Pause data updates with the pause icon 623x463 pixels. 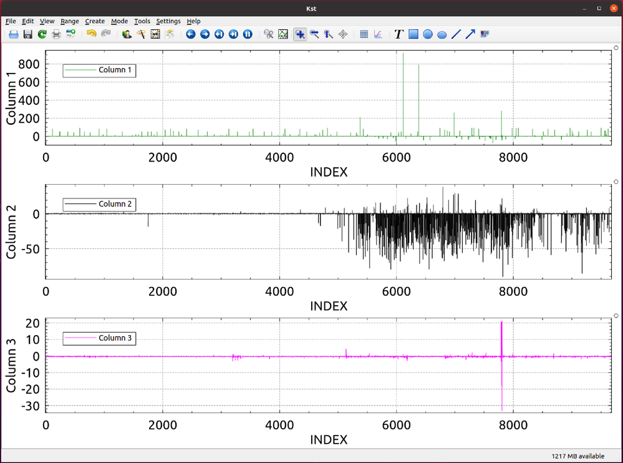248,34
